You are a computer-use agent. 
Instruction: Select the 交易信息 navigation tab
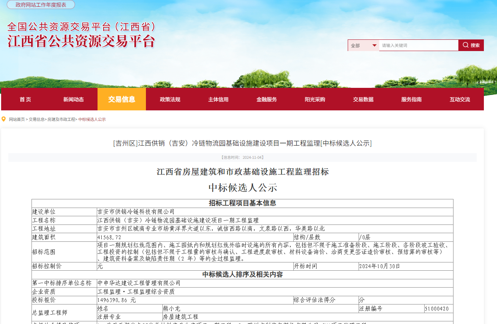tap(122, 99)
